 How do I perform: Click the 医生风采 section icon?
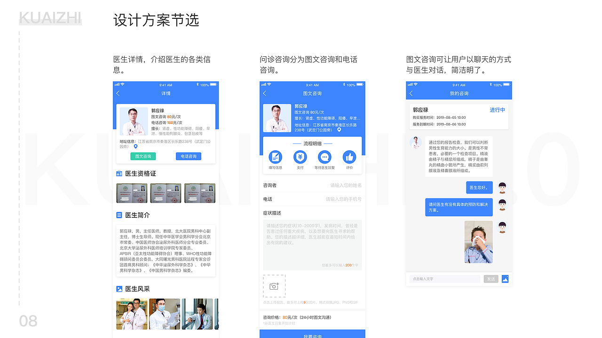coord(119,289)
